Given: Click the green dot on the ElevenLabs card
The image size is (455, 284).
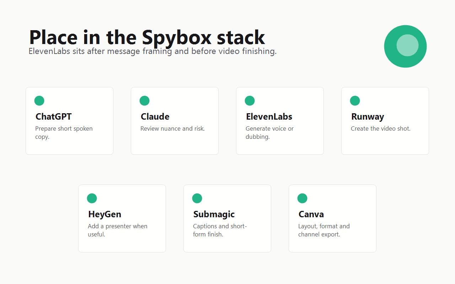Looking at the screenshot, I should (250, 100).
